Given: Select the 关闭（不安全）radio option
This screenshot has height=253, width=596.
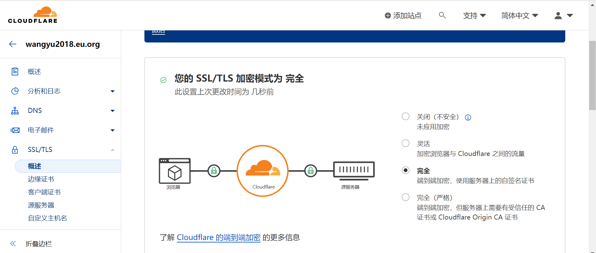Looking at the screenshot, I should pos(406,116).
